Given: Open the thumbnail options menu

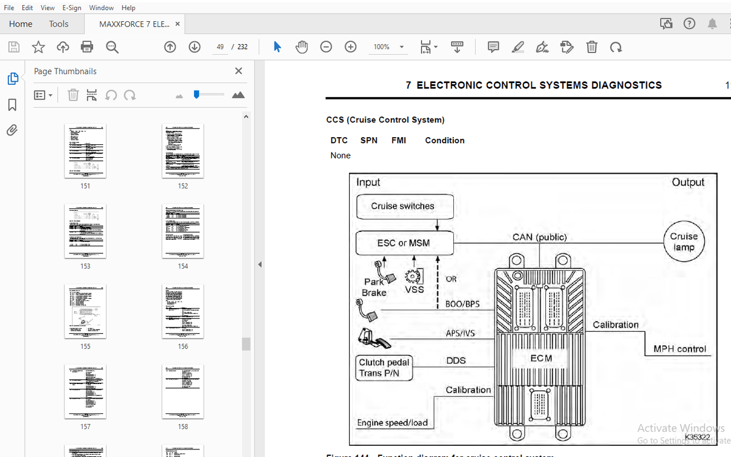Looking at the screenshot, I should point(43,95).
